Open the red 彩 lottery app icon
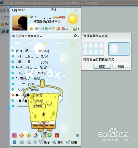The width and height of the screenshot is (138, 148). (x=57, y=135)
